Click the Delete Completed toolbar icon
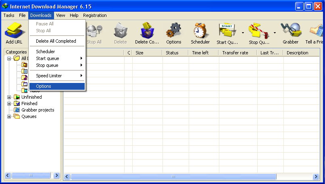This screenshot has height=184, width=325. 147,31
